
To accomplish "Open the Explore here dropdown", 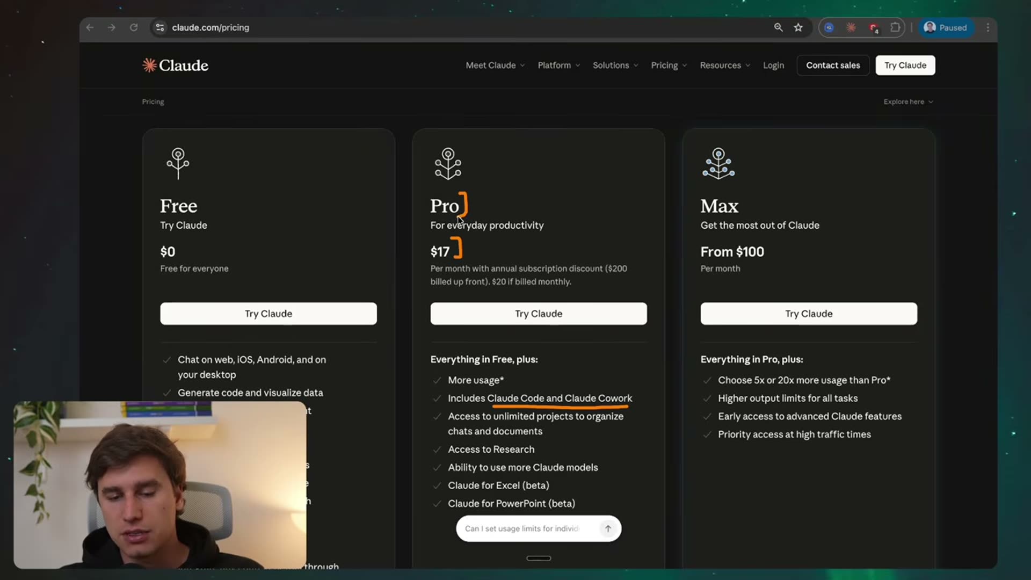I will click(909, 102).
